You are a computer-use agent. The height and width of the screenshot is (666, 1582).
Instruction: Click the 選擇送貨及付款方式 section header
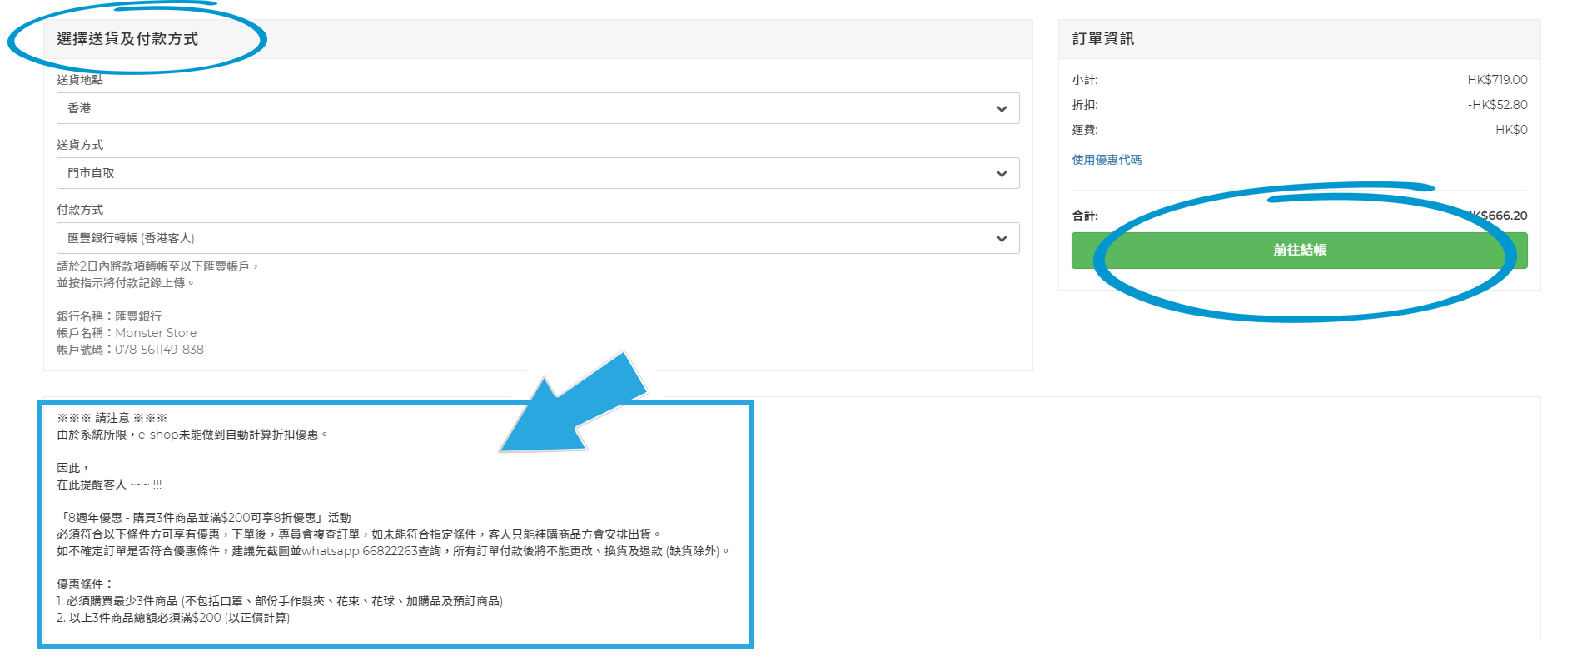pyautogui.click(x=127, y=39)
